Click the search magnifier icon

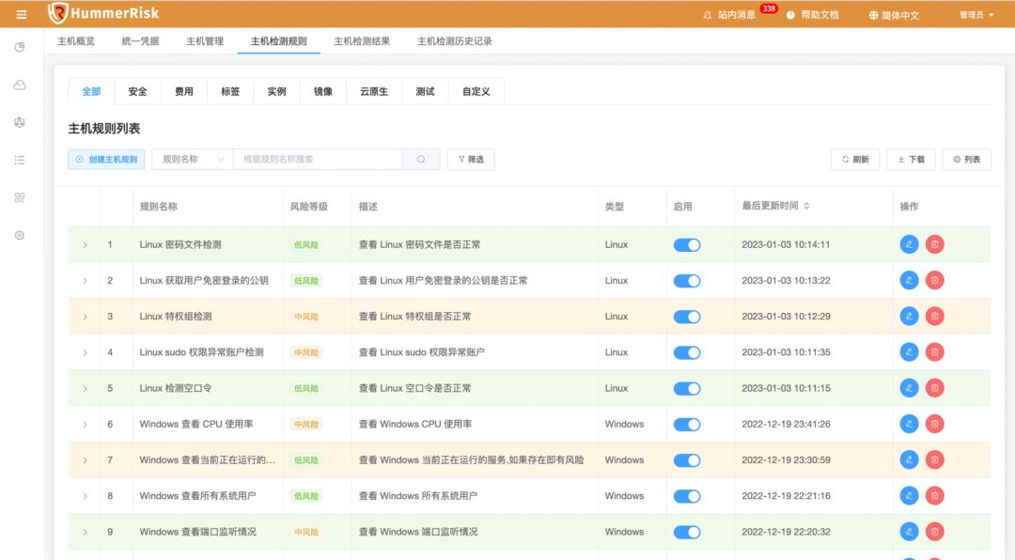pos(421,159)
